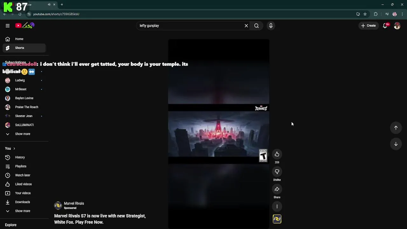Open MrBeast channel subscription
This screenshot has height=229, width=407.
coord(24,89)
